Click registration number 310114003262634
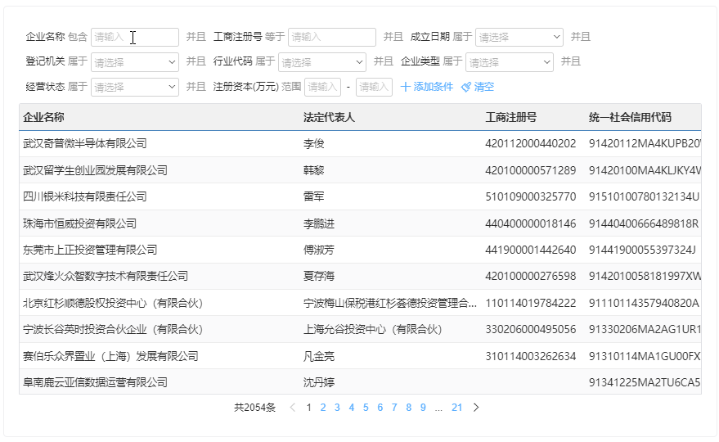Viewport: 719px width, 442px height. 531,356
